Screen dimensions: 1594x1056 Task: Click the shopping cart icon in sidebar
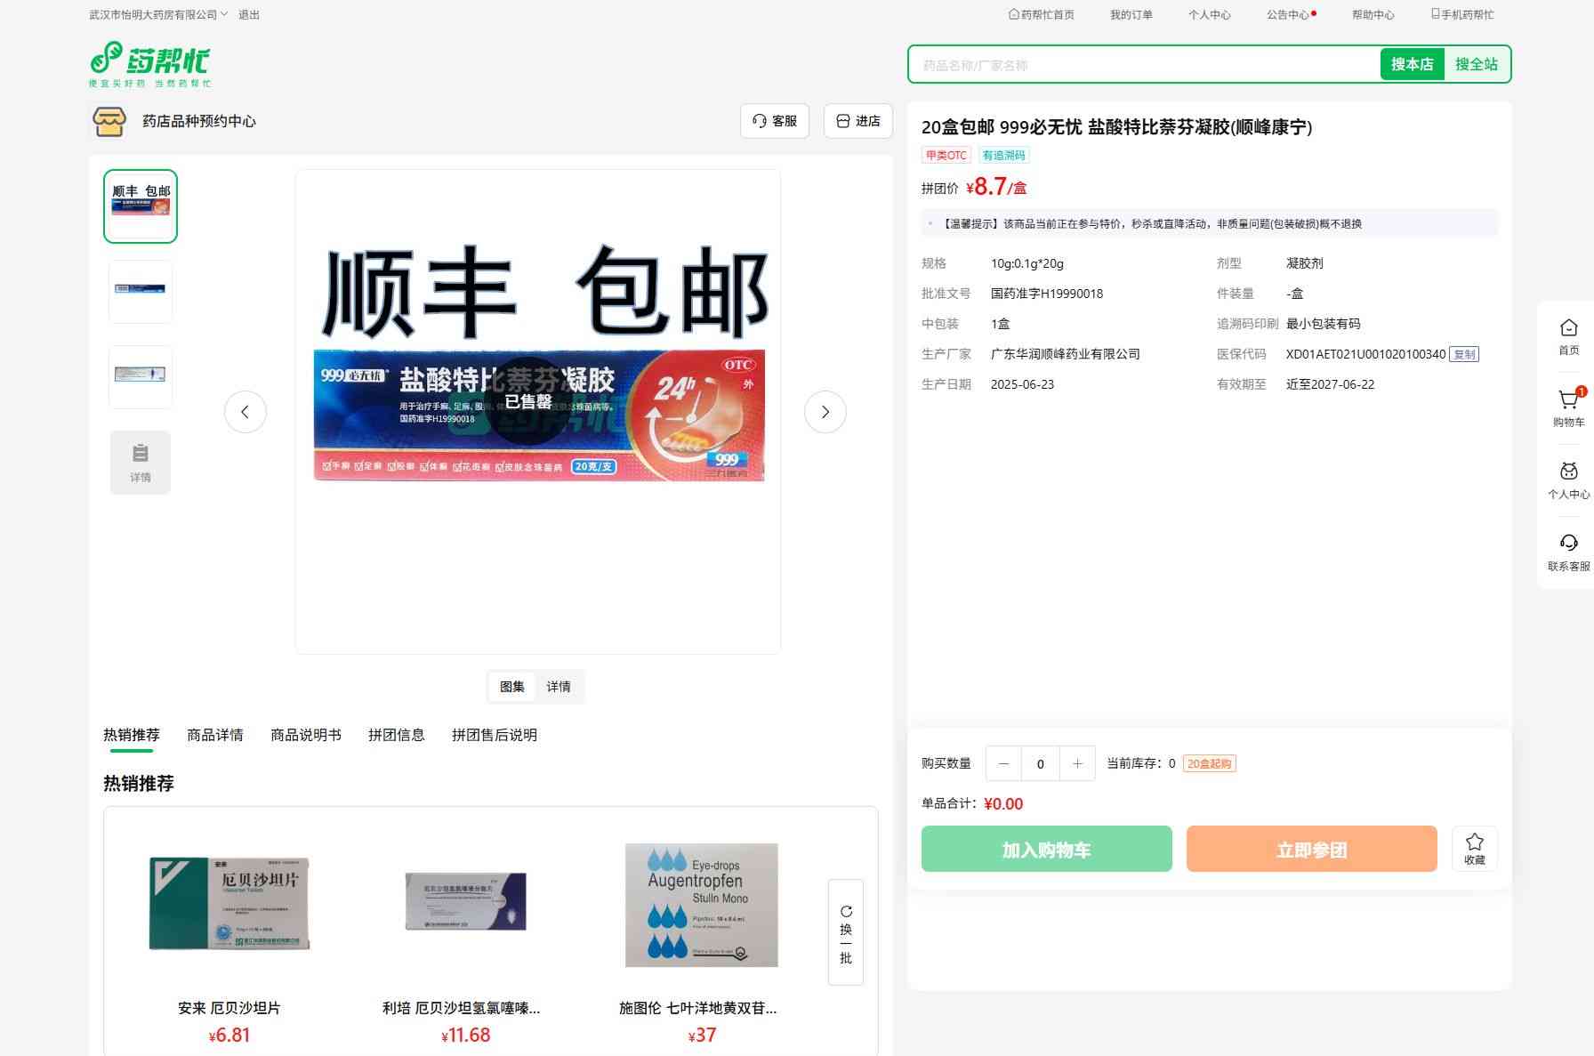coord(1568,401)
